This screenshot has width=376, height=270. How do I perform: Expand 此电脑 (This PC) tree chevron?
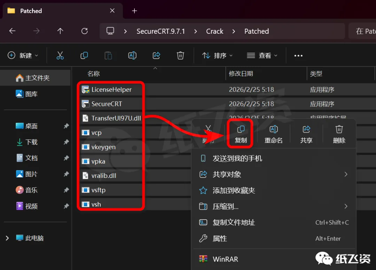pos(7,238)
